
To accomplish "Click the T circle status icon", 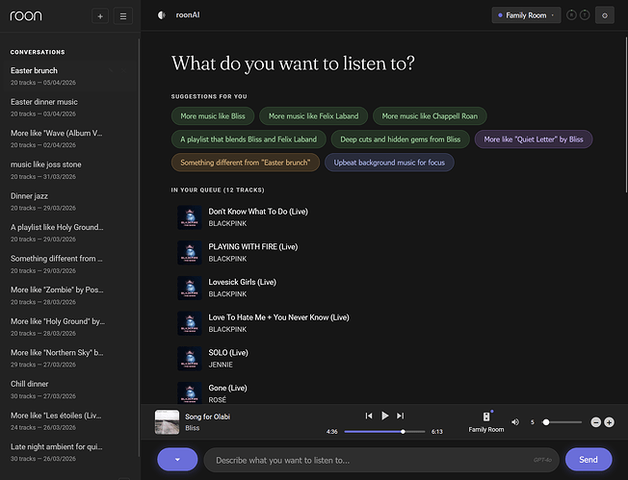I will (585, 15).
